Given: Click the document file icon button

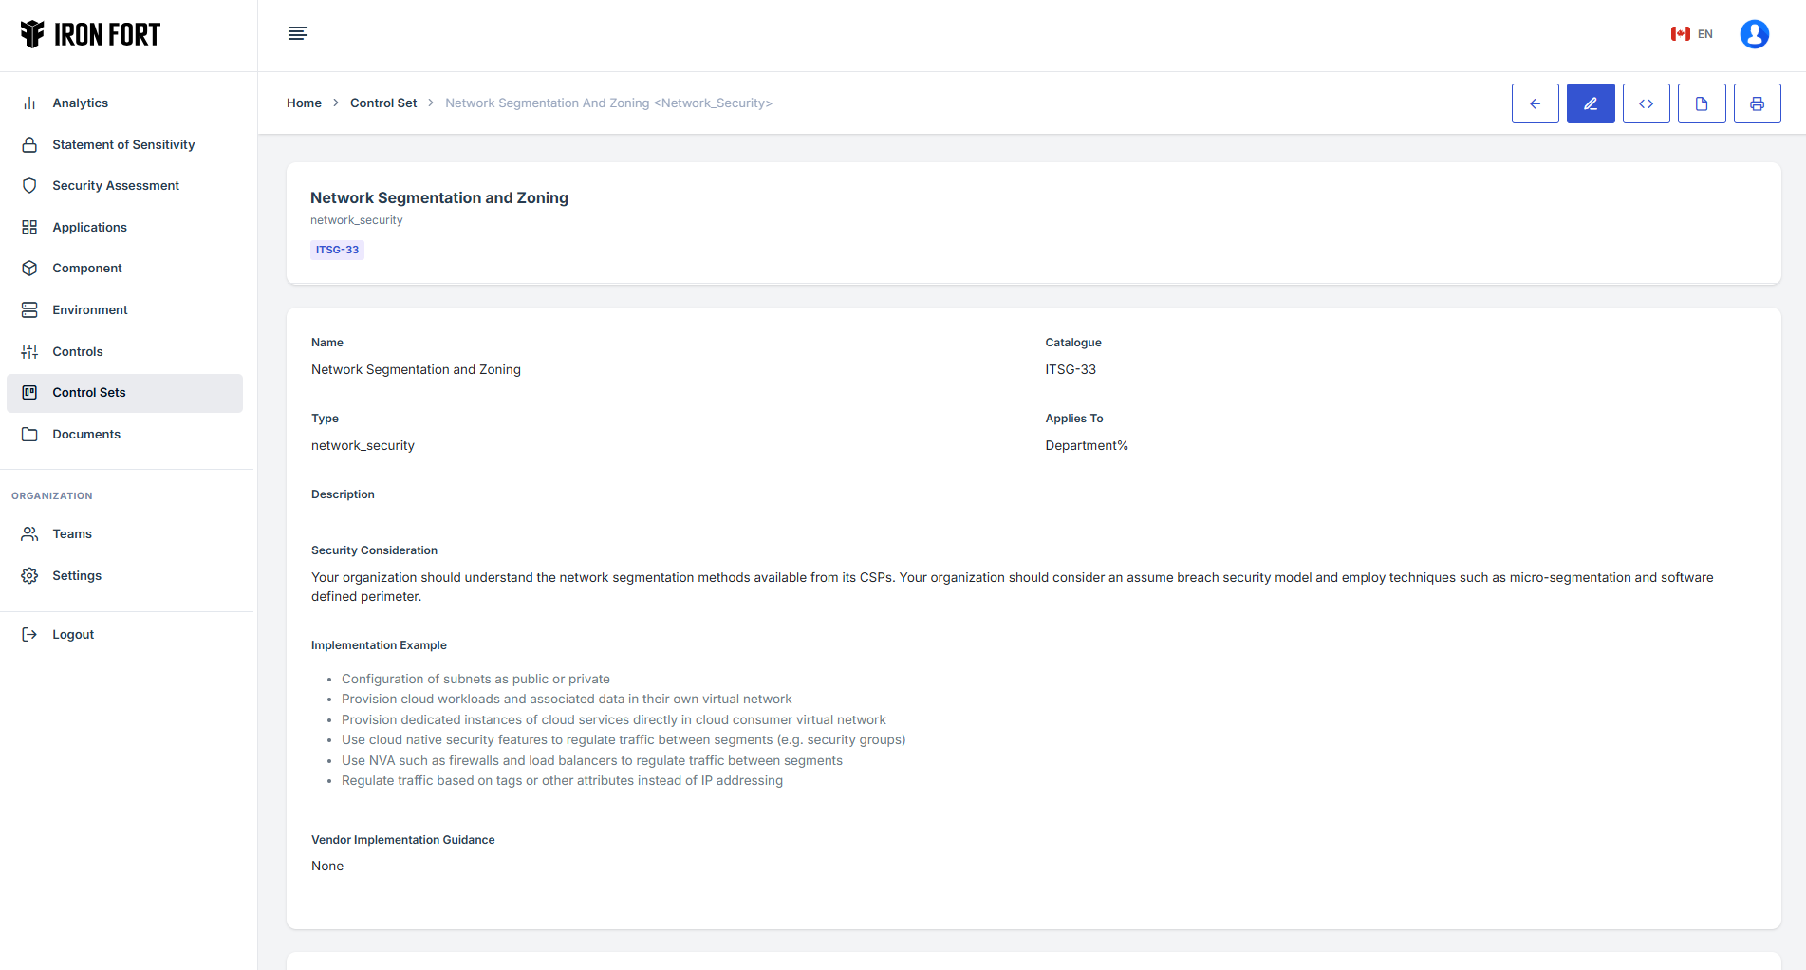Looking at the screenshot, I should (x=1702, y=103).
